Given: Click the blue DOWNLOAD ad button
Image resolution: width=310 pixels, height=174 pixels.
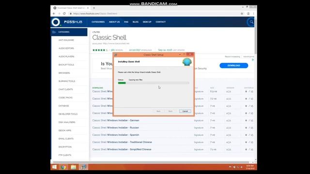Looking at the screenshot, I should 233,66.
